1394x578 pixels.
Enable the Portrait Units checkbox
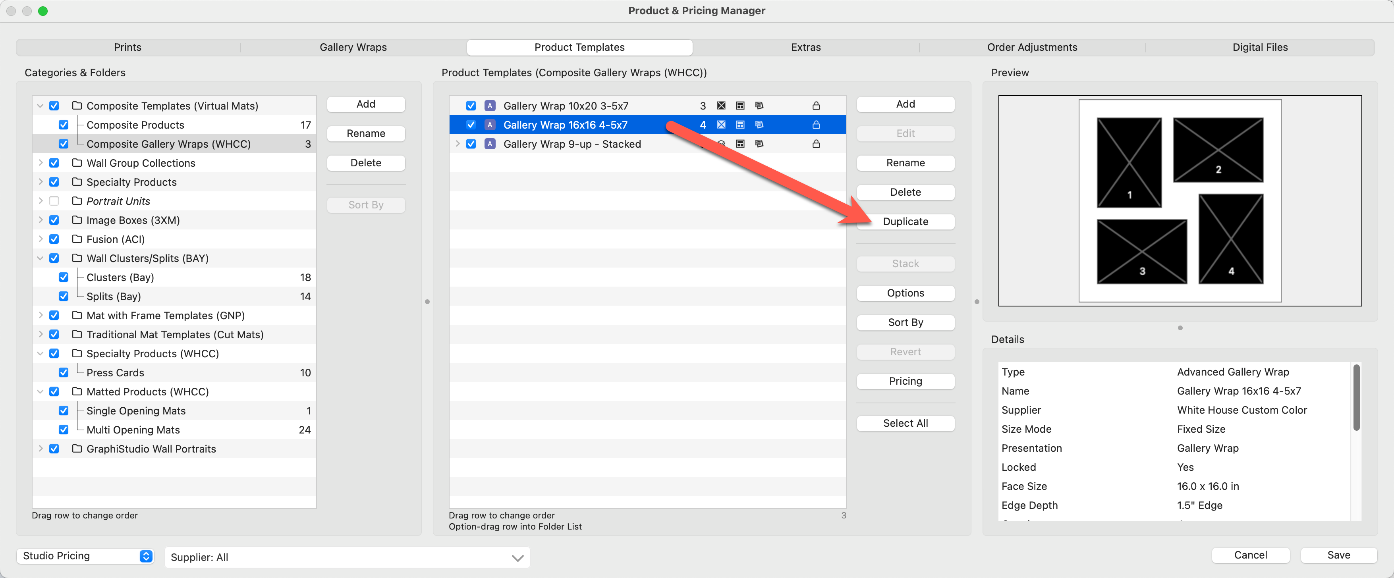pos(54,201)
